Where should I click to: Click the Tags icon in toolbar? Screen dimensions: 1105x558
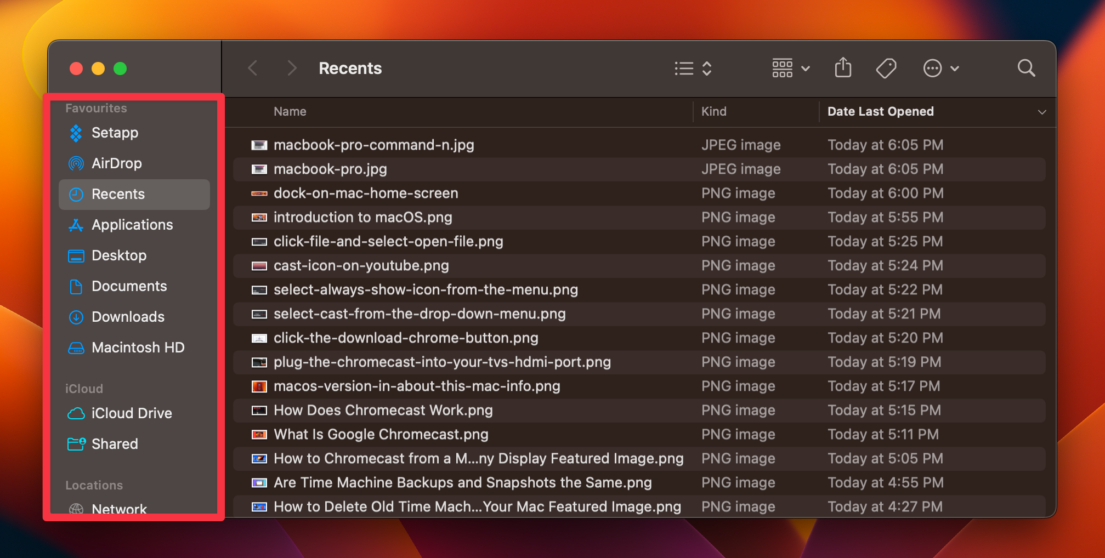click(886, 69)
